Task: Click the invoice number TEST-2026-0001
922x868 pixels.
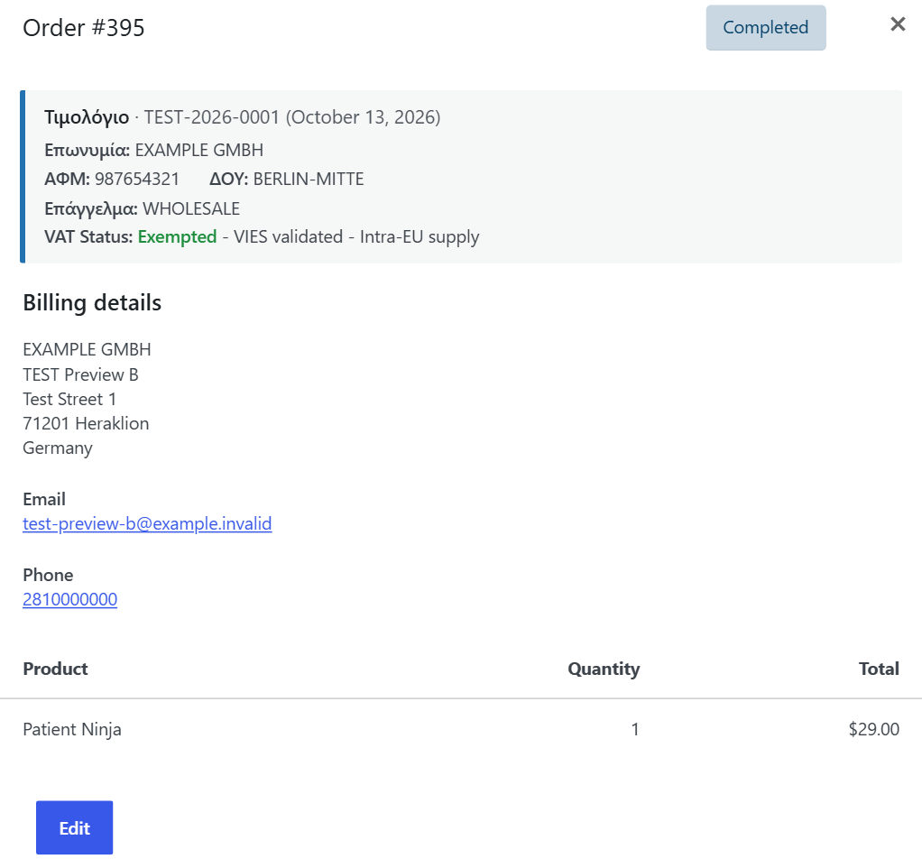Action: coord(212,117)
